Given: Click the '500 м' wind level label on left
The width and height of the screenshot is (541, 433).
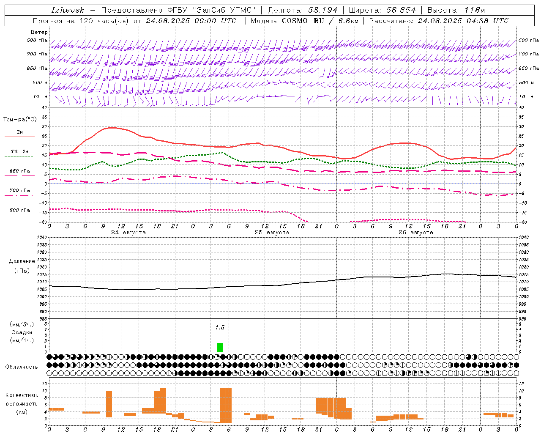Looking at the screenshot, I should [x=40, y=83].
